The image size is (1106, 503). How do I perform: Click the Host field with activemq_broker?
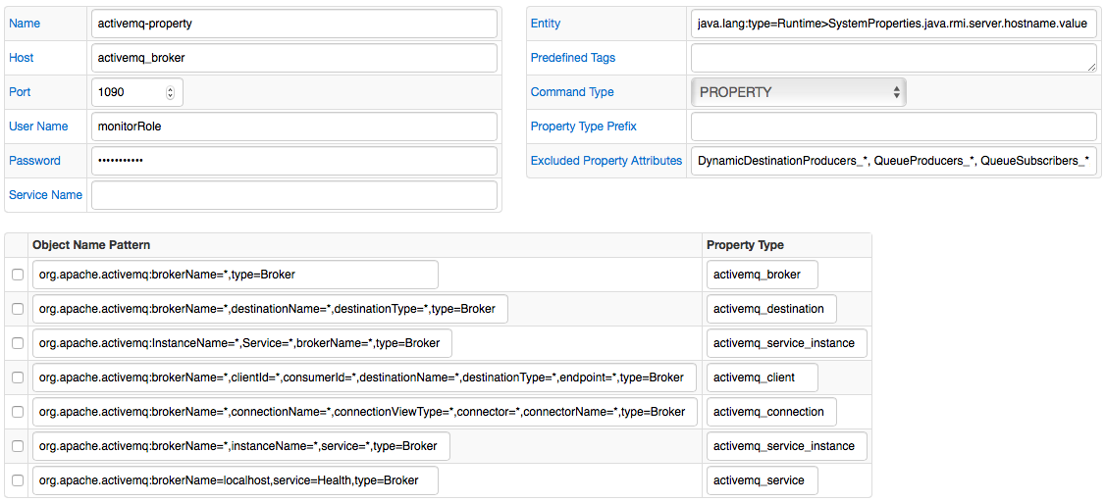[294, 58]
